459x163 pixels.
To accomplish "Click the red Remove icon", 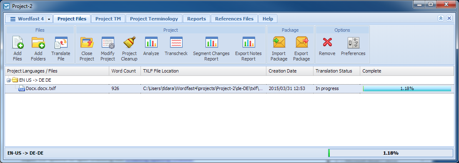I will 327,43.
